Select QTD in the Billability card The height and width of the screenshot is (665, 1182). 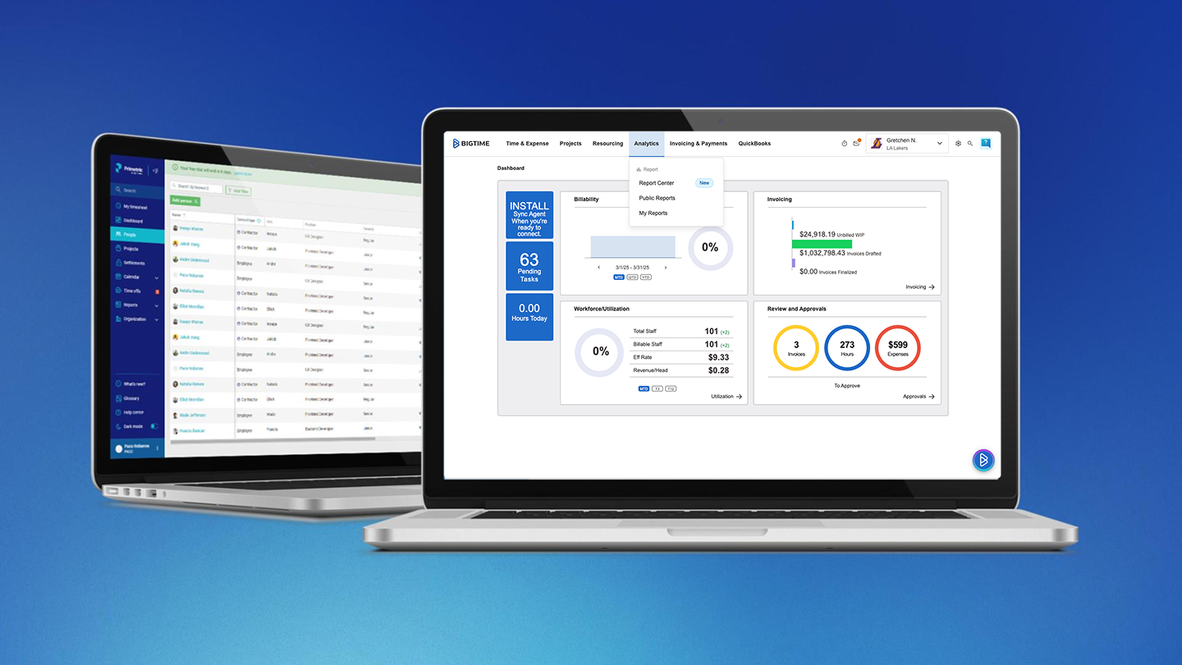point(632,277)
